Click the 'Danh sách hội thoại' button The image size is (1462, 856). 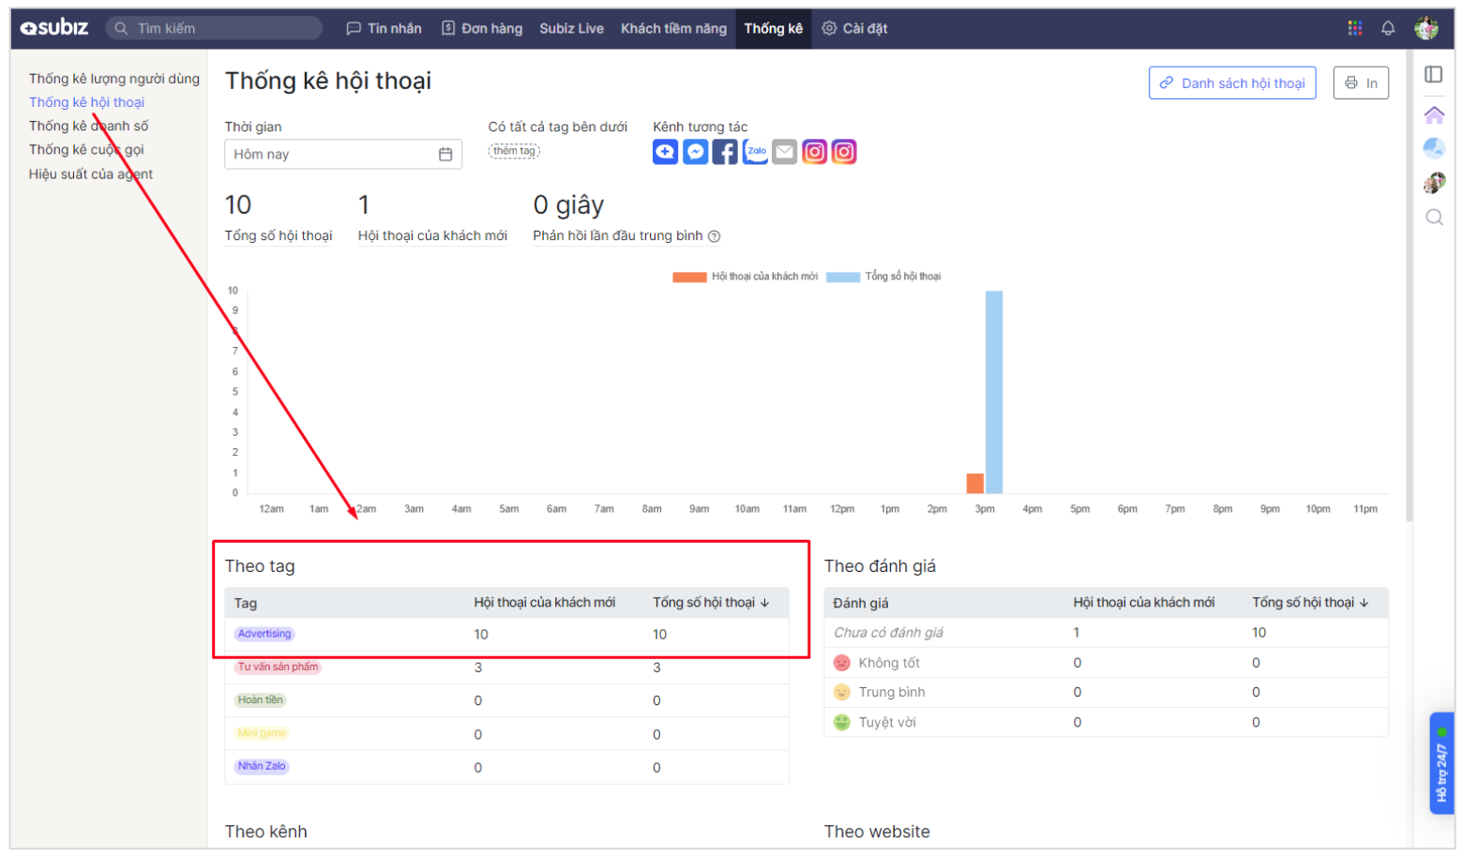point(1232,83)
